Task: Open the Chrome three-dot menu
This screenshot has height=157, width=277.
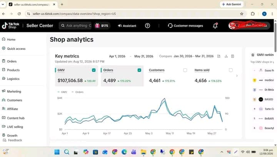Action: click(272, 14)
